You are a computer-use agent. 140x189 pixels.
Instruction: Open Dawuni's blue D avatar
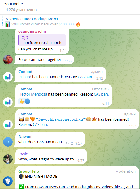pos(8,142)
